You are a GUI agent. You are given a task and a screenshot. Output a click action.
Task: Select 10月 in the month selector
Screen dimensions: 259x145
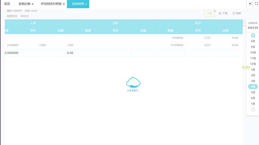[x=253, y=52]
